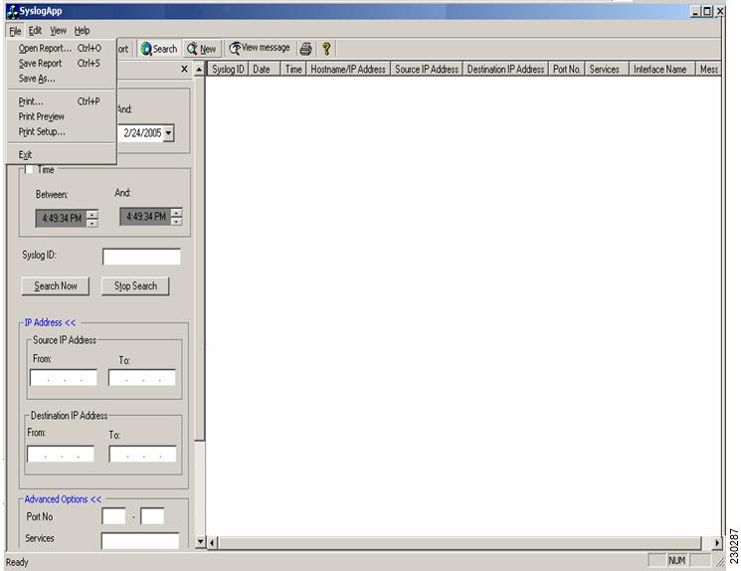Click the New search toolbar button
Viewport: 741px width, 571px height.
(x=201, y=49)
